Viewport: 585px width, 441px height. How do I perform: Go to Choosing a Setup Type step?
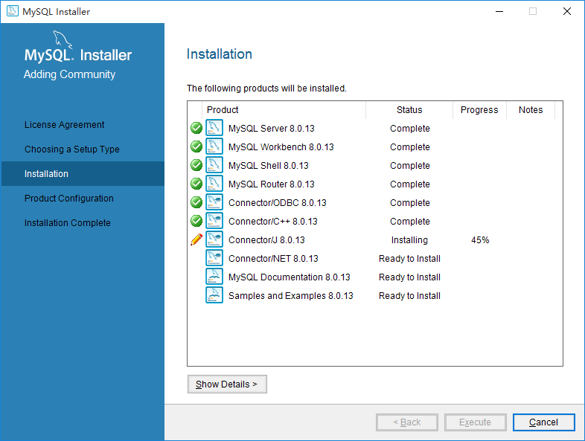click(x=72, y=149)
